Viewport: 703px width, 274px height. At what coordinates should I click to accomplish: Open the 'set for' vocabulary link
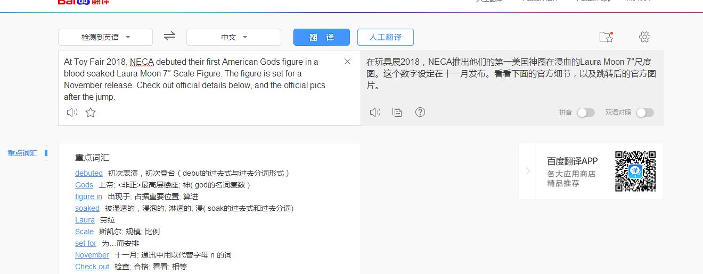pos(86,243)
